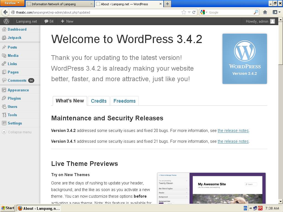Image resolution: width=283 pixels, height=212 pixels.
Task: Expand hidden system tray icons chevron
Action: point(250,208)
